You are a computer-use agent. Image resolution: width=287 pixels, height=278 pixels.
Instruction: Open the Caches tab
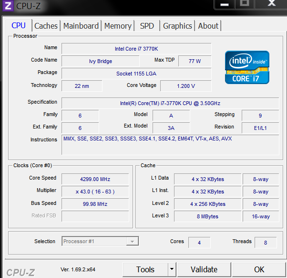point(46,26)
